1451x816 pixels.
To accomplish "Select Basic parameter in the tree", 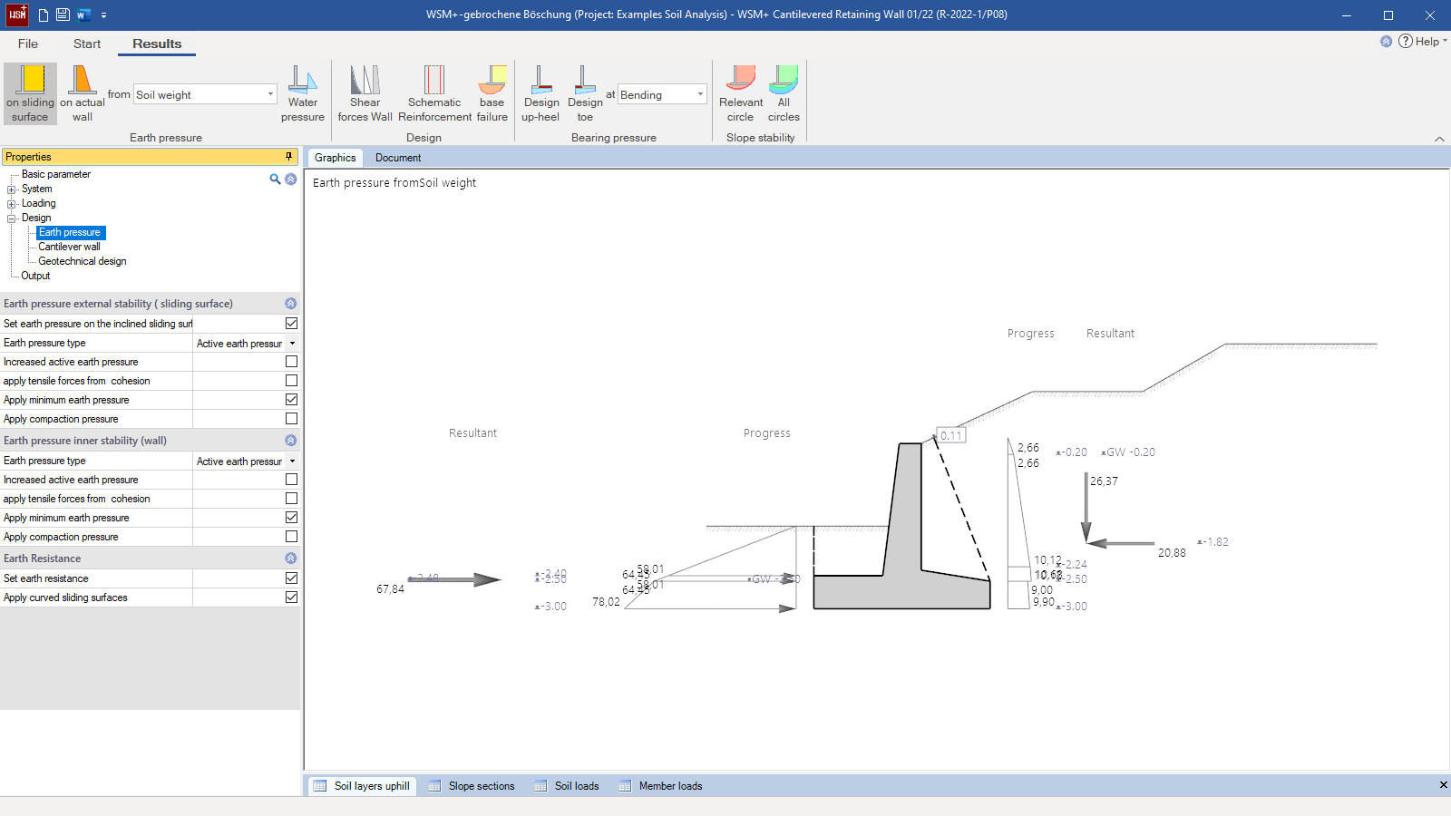I will (56, 174).
